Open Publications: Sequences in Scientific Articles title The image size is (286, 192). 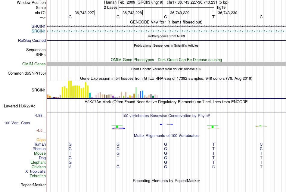click(x=166, y=45)
